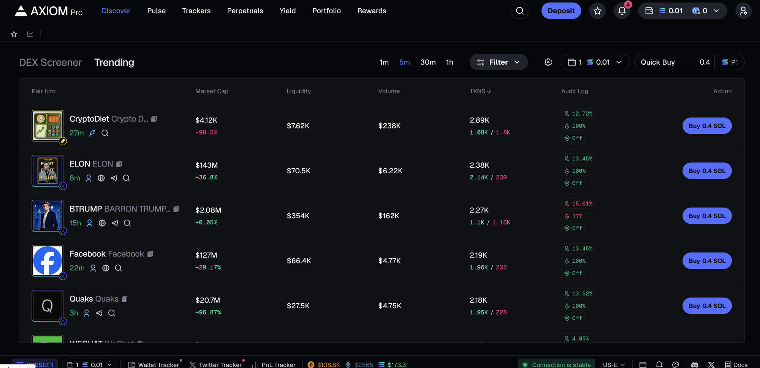Click the Deposit button
This screenshot has width=760, height=368.
[x=561, y=11]
